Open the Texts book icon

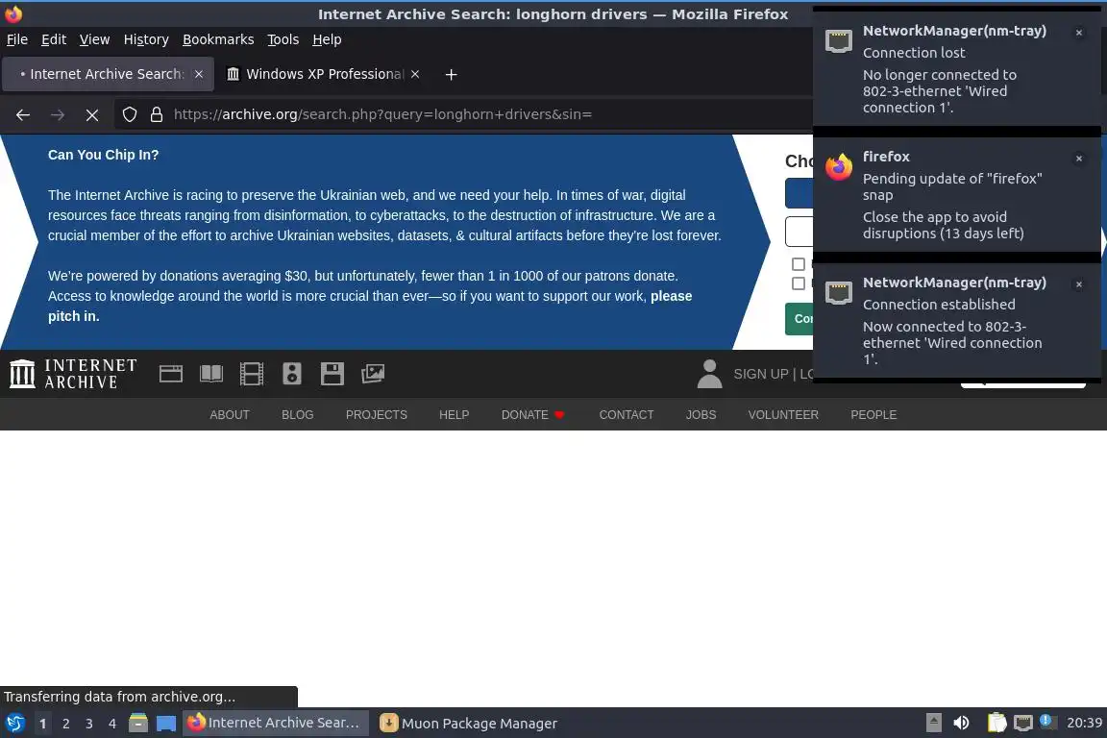click(211, 374)
